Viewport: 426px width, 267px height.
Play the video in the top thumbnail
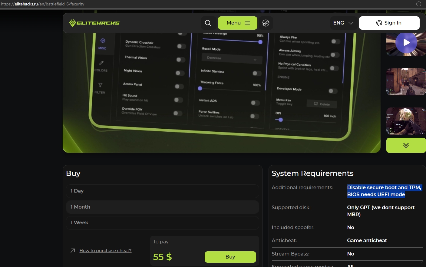[x=406, y=43]
